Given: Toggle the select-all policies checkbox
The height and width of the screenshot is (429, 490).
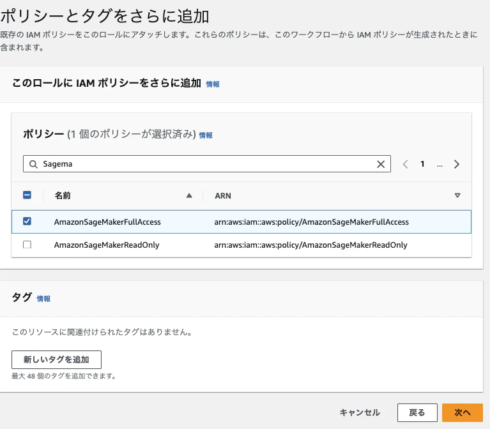Looking at the screenshot, I should (27, 195).
